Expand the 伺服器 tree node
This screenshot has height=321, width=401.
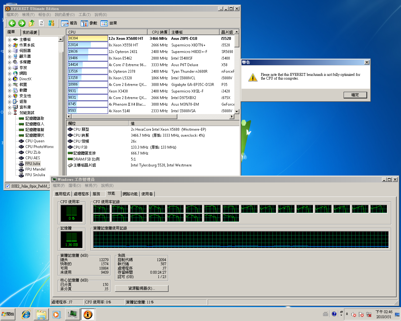(x=9, y=51)
